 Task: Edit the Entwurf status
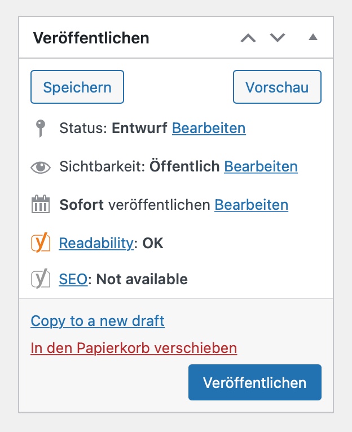[x=209, y=128]
